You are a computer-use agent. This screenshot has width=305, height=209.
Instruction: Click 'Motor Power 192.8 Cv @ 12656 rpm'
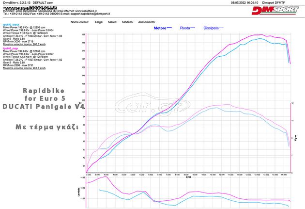pyautogui.click(x=24, y=28)
